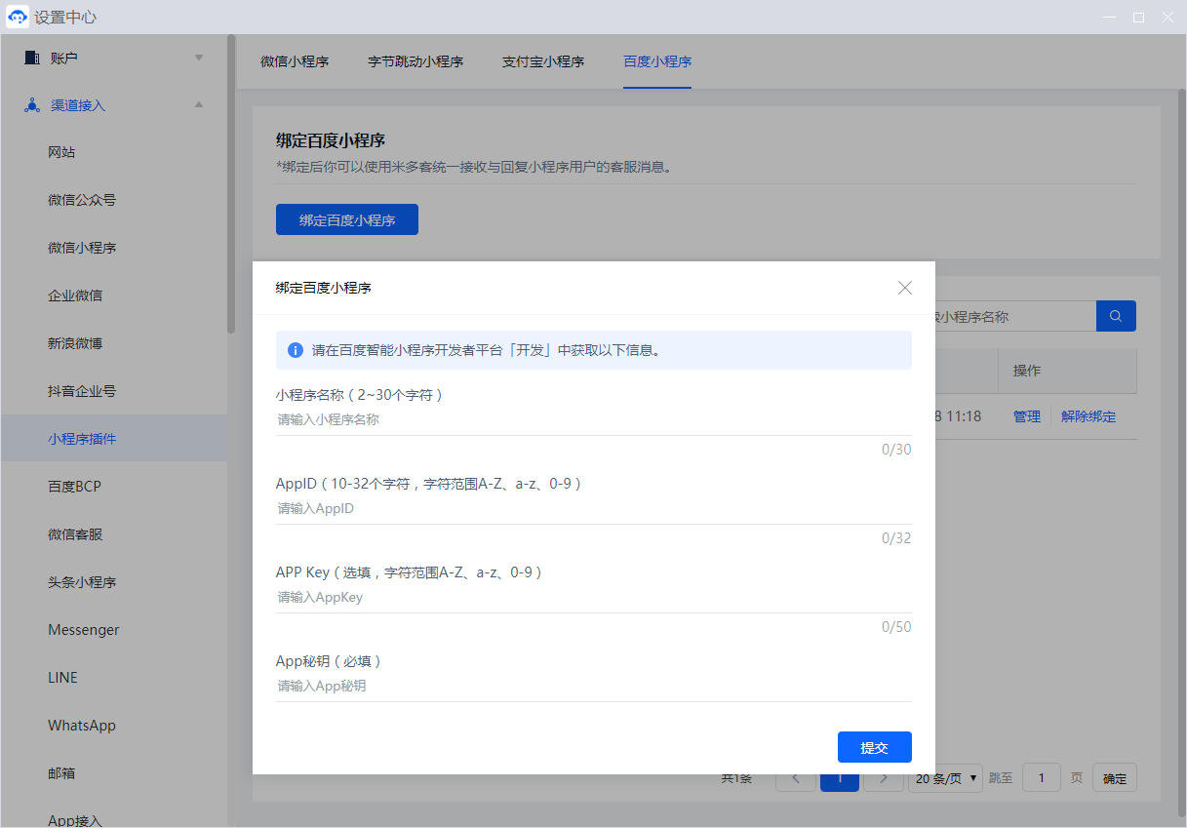Click the blue search magnifier icon
The height and width of the screenshot is (828, 1187).
tap(1116, 316)
